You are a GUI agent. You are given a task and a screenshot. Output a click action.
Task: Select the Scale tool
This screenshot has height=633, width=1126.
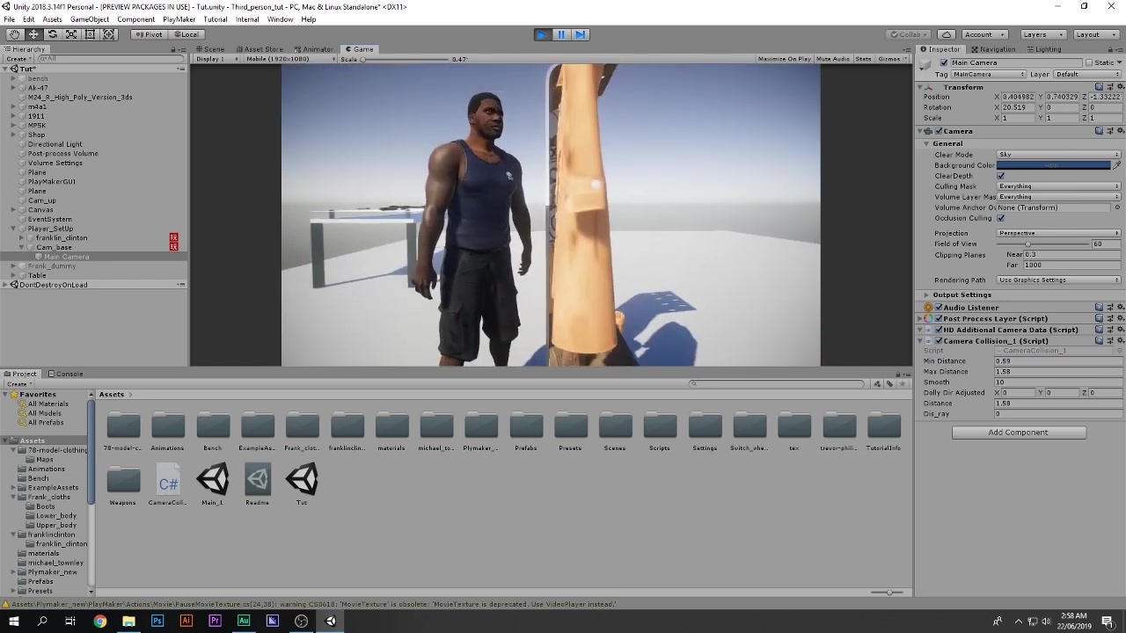point(71,34)
